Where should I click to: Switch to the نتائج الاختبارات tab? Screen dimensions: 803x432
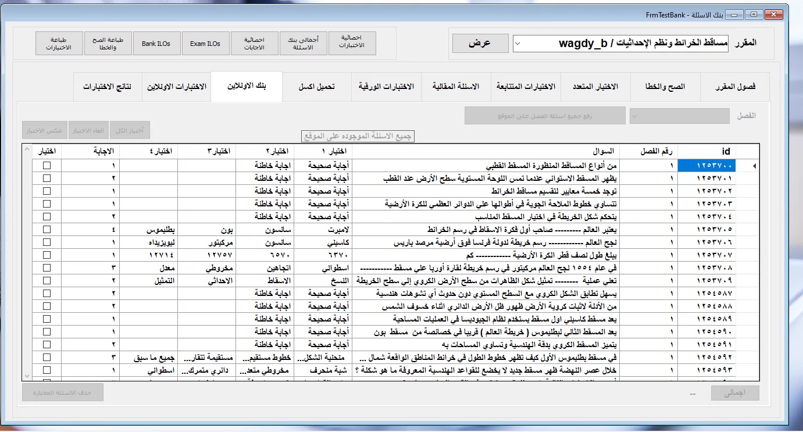coord(107,87)
